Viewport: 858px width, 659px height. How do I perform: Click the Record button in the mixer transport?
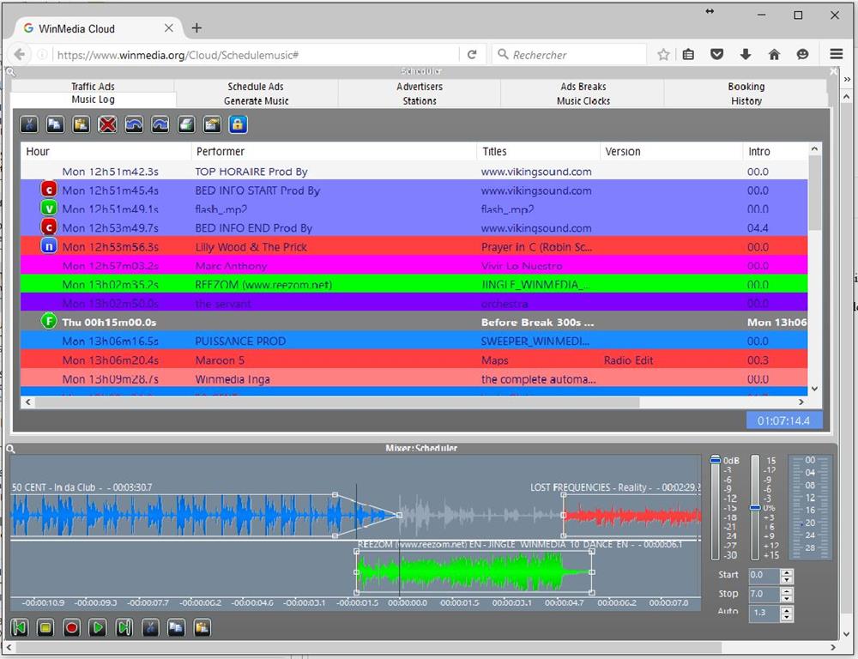72,628
